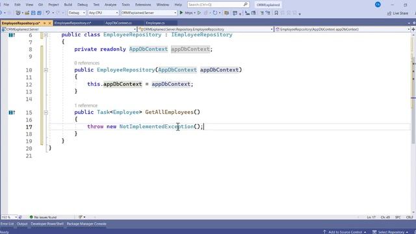Click the interface implementation glyph on line 15
Image resolution: width=416 pixels, height=234 pixels.
12,112
